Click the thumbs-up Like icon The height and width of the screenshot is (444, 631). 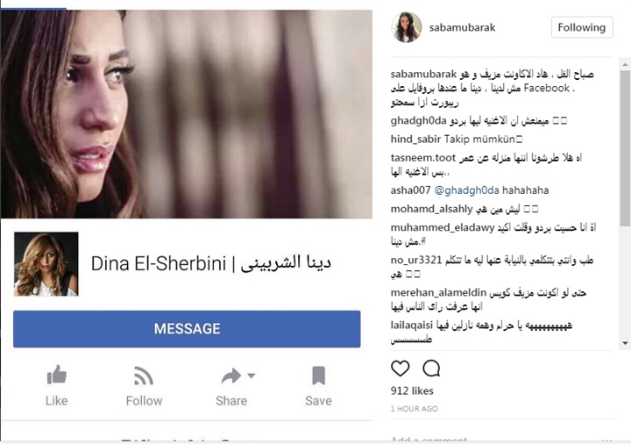57,375
